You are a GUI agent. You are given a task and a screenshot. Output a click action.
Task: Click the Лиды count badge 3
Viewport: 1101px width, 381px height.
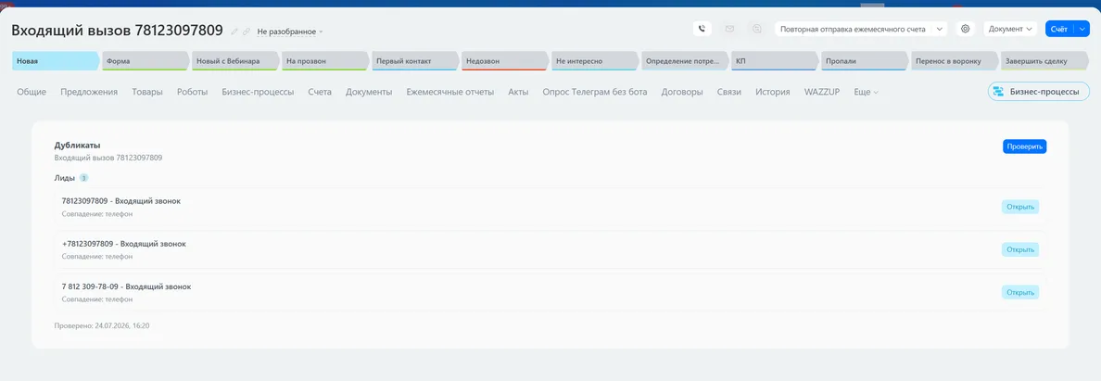(x=83, y=178)
